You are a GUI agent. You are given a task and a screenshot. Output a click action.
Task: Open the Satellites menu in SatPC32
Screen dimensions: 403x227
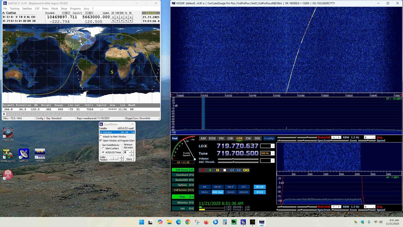point(27,8)
